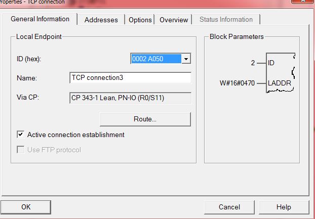Viewport: 315px width, 219px height.
Task: Click the General Information tab
Action: [x=40, y=19]
